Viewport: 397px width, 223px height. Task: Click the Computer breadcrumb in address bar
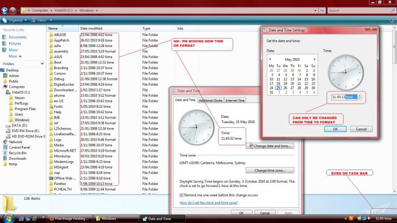tap(40, 11)
